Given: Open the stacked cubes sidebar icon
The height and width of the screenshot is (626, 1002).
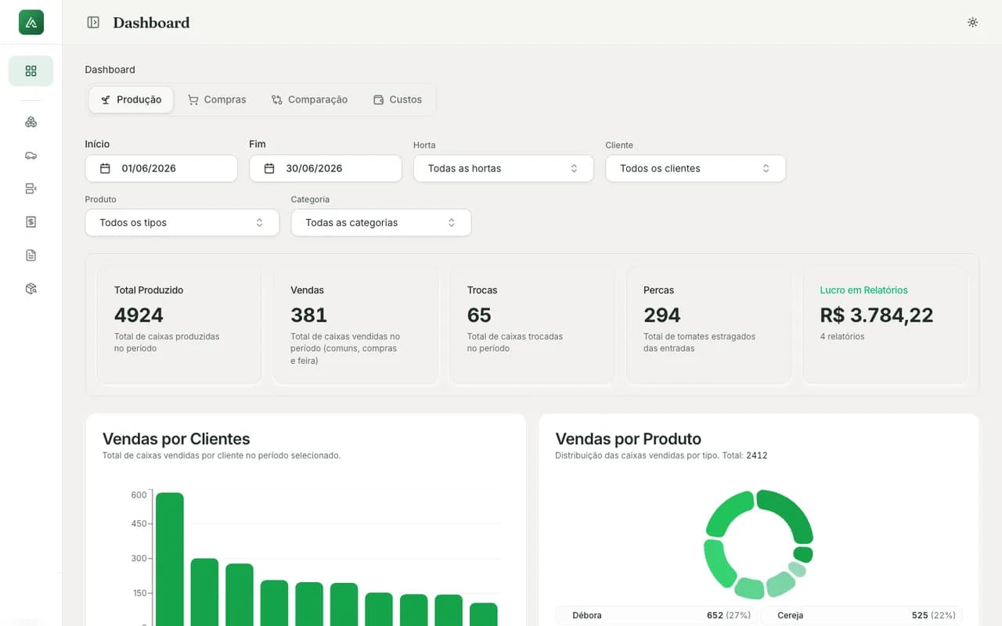Looking at the screenshot, I should pos(31,122).
